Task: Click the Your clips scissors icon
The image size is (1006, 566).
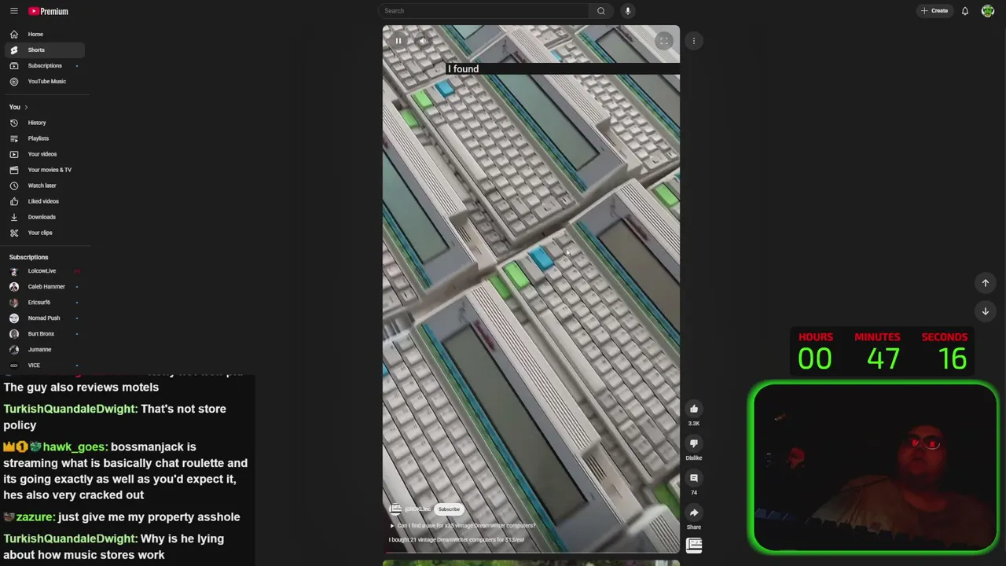Action: click(13, 233)
